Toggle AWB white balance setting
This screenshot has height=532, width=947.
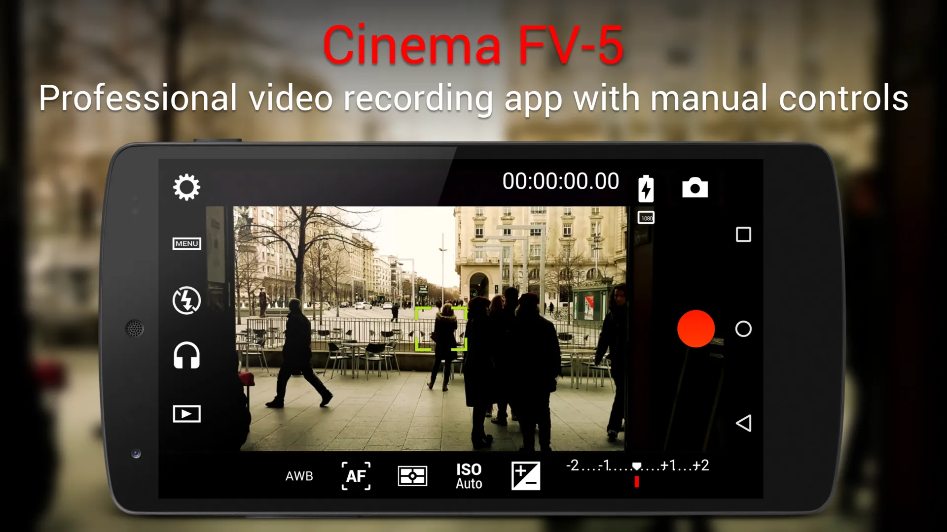point(297,475)
